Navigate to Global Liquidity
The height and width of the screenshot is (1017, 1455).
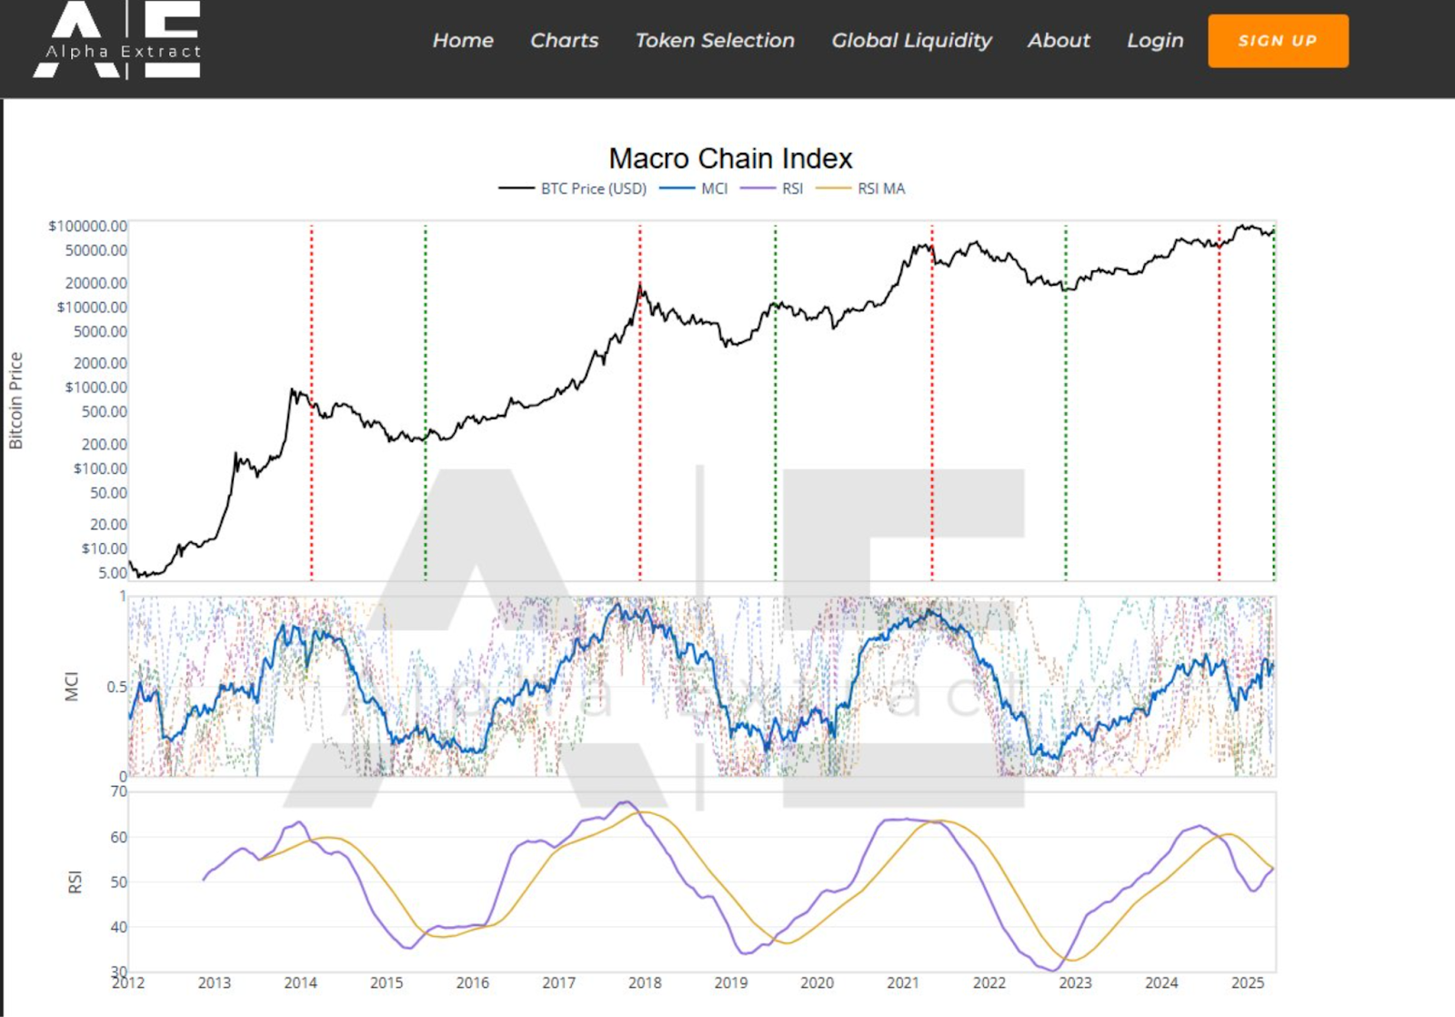(x=911, y=41)
